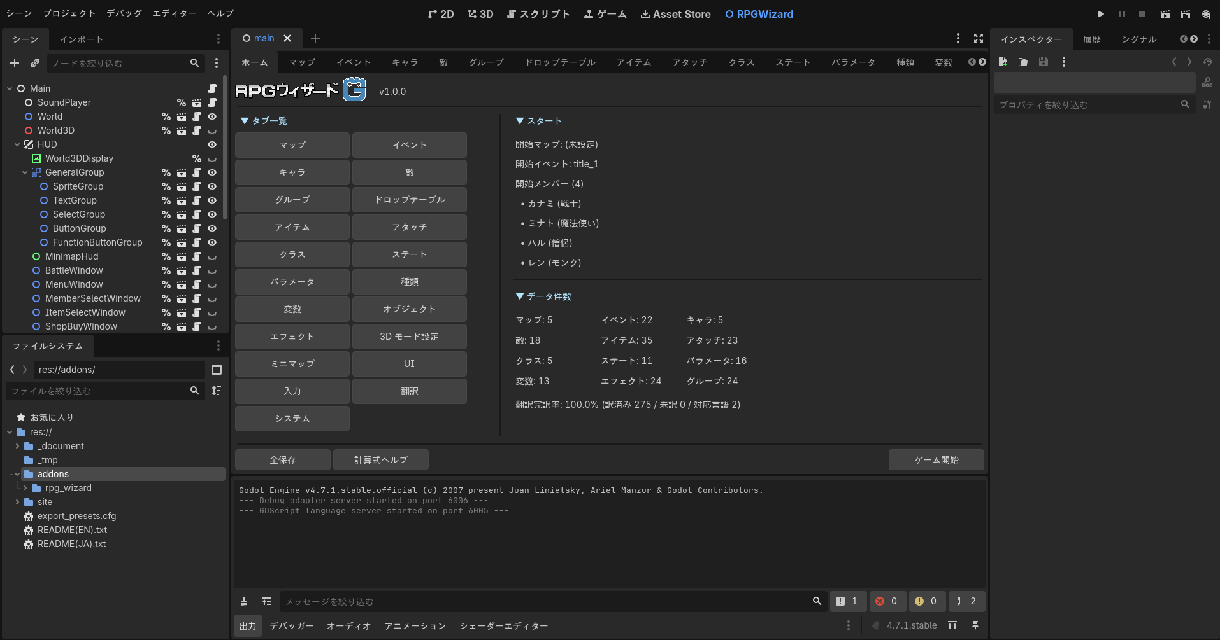
Task: Open the ドロップテーブル list button
Action: click(410, 200)
